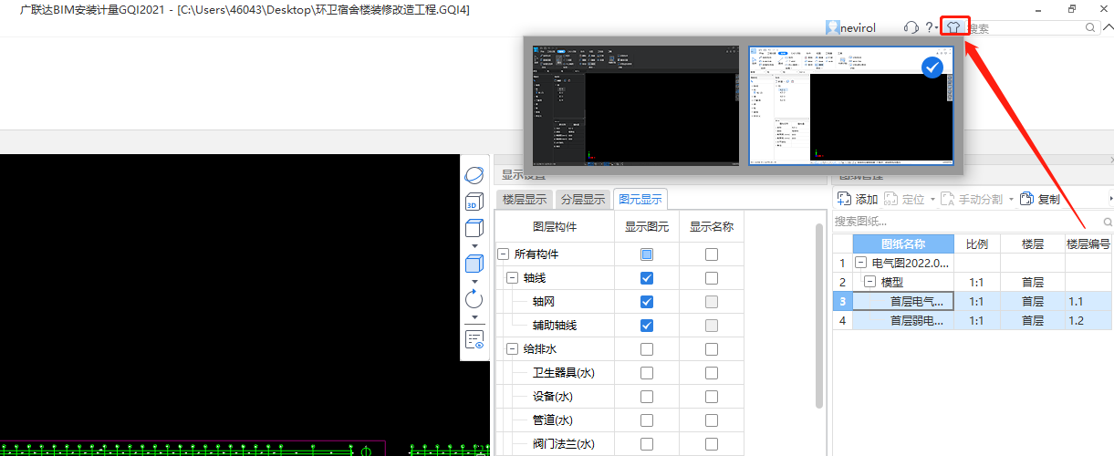Click 楼层编号 cell 1.2
This screenshot has height=456, width=1114.
[x=1088, y=321]
